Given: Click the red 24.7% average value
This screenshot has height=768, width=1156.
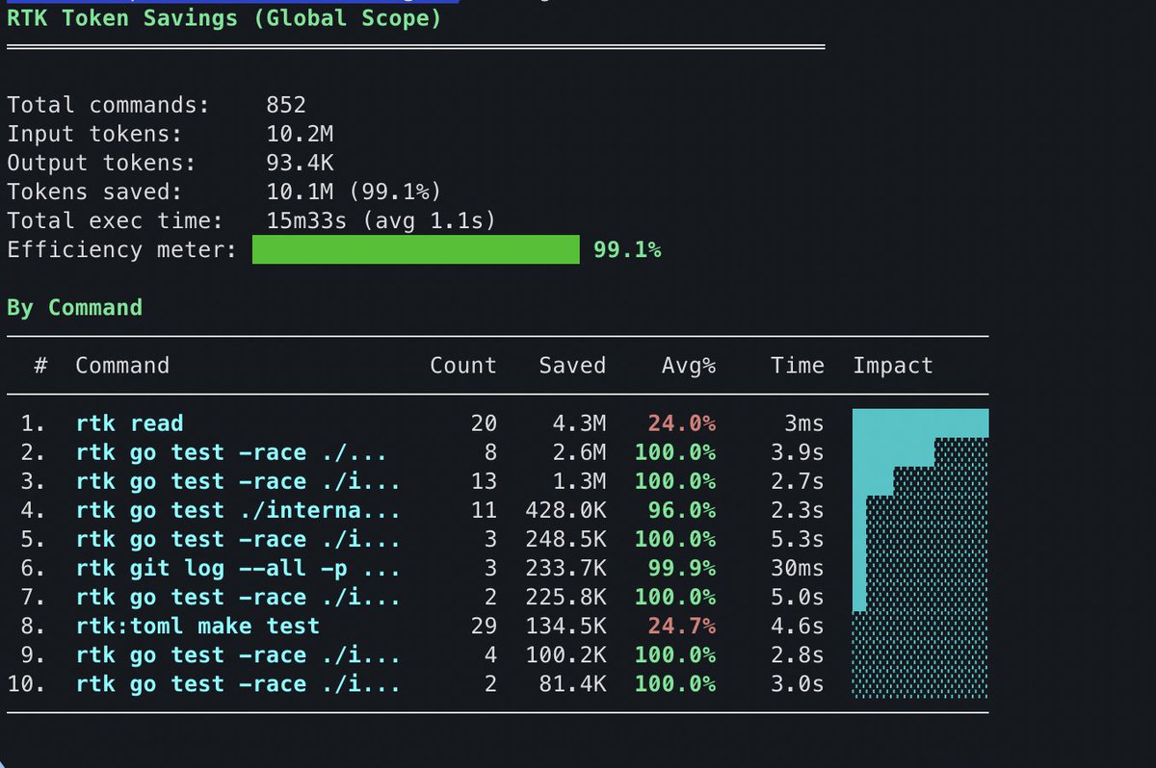Looking at the screenshot, I should pyautogui.click(x=681, y=626).
